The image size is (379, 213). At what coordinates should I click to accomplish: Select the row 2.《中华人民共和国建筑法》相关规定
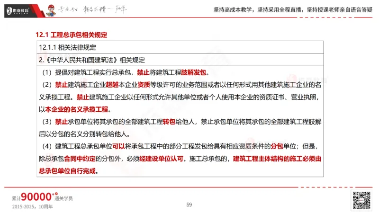[x=180, y=60]
